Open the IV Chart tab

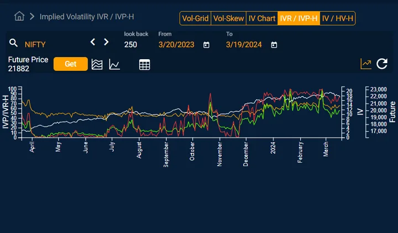click(x=261, y=18)
